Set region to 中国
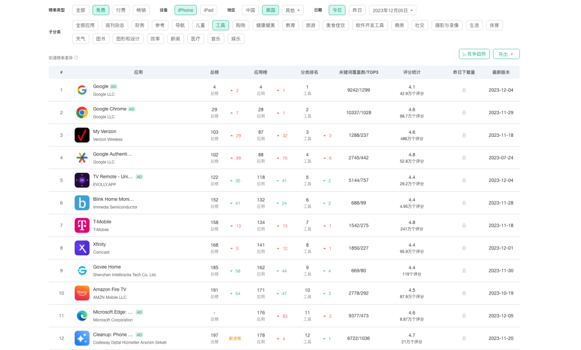 tap(251, 10)
